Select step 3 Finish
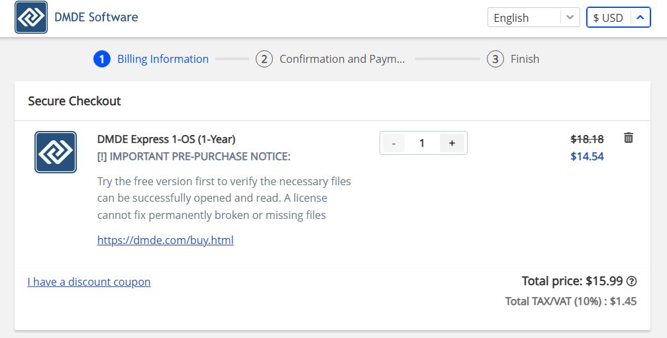This screenshot has height=338, width=667. tap(513, 59)
